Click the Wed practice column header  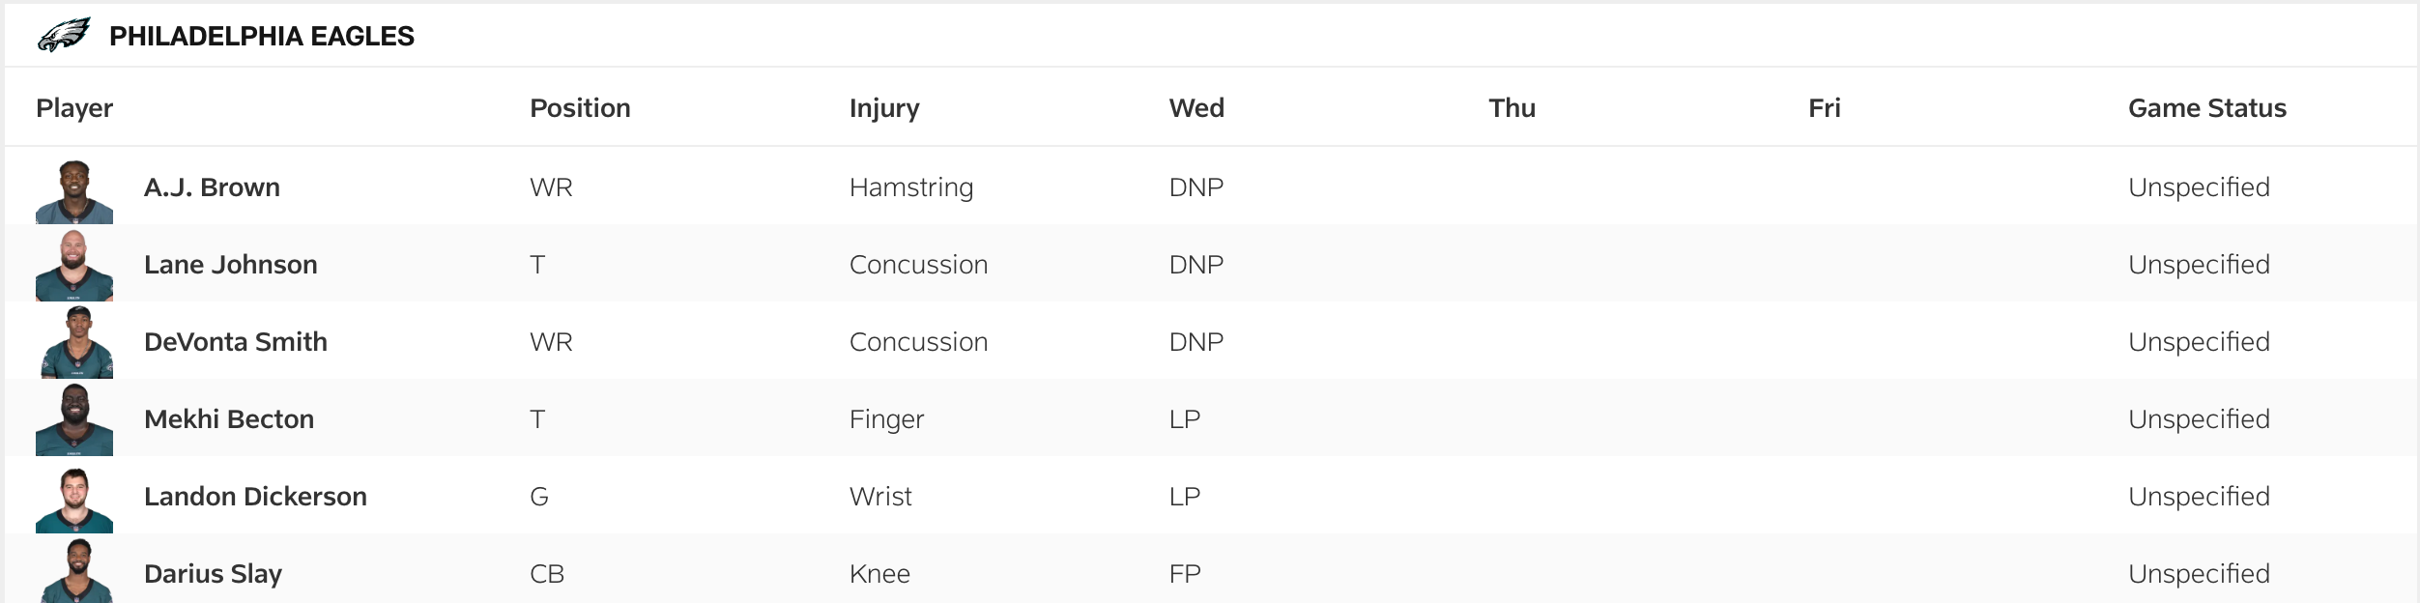(1196, 108)
